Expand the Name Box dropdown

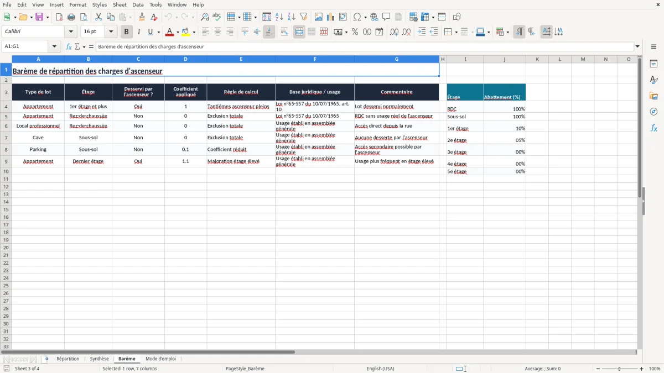(x=54, y=46)
